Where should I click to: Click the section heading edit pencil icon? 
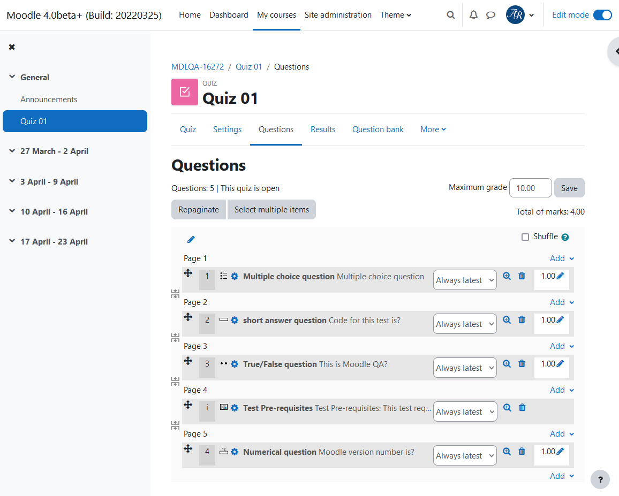pos(191,240)
